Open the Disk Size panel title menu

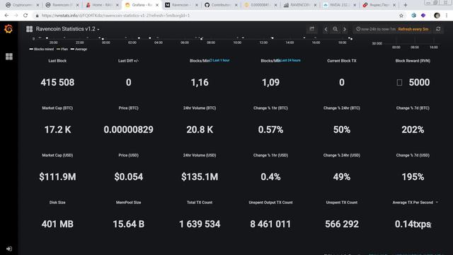point(57,203)
